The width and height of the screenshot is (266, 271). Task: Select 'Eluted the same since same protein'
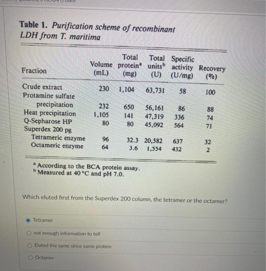point(30,245)
